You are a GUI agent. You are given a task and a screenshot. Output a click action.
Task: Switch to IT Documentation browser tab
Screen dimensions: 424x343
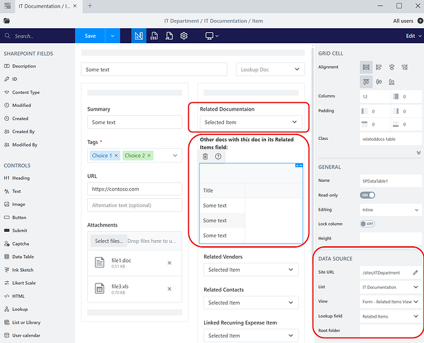coord(43,6)
